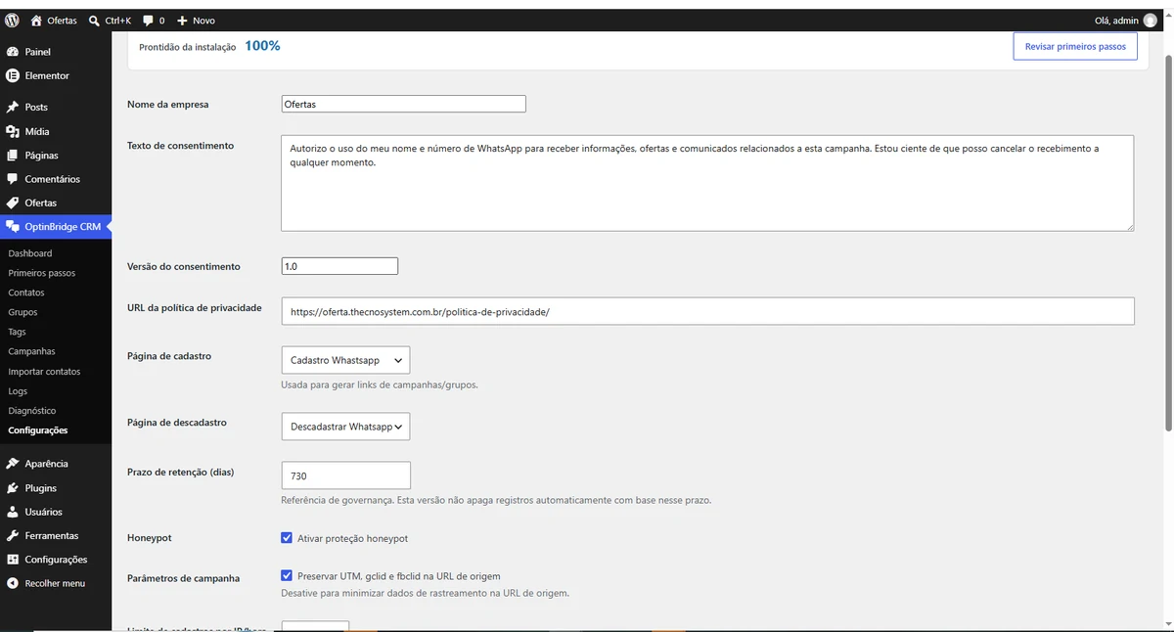Click the text 'Usada para gerar links de campanhas/grupos.'

pos(380,384)
